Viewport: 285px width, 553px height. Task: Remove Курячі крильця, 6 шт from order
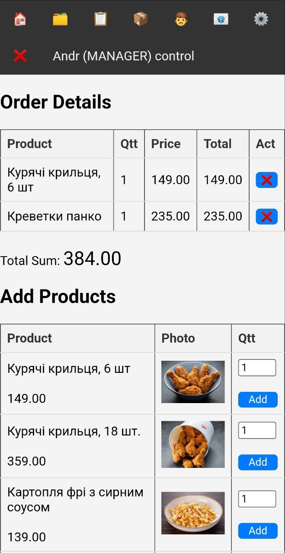tap(266, 180)
